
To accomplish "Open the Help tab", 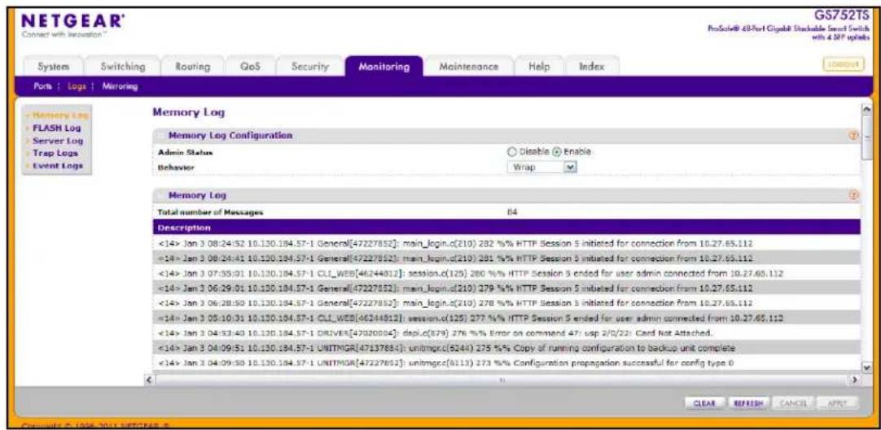I will click(538, 67).
